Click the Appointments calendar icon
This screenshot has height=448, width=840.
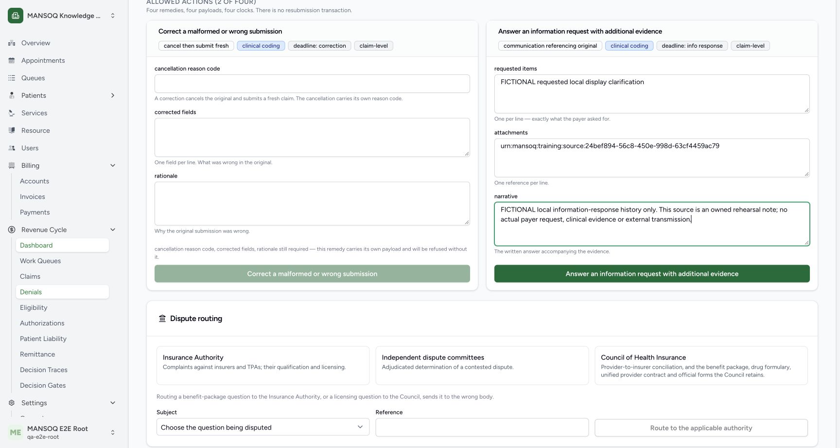pyautogui.click(x=12, y=60)
